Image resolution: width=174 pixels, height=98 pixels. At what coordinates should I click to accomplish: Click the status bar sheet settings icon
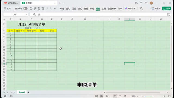pyautogui.click(x=97, y=96)
